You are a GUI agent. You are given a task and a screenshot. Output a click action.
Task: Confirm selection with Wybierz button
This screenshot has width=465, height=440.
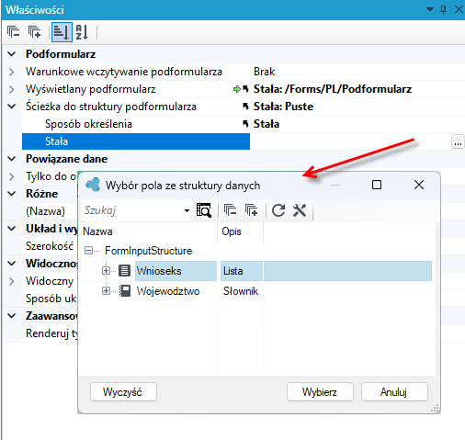(x=320, y=392)
